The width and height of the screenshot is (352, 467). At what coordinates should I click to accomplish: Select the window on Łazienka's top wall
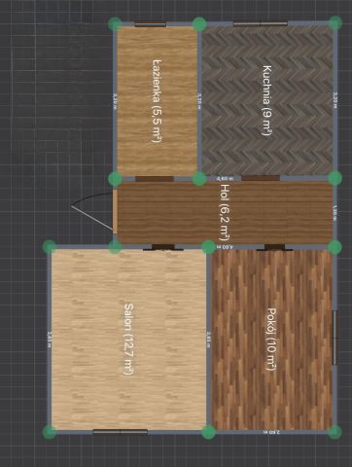click(151, 24)
